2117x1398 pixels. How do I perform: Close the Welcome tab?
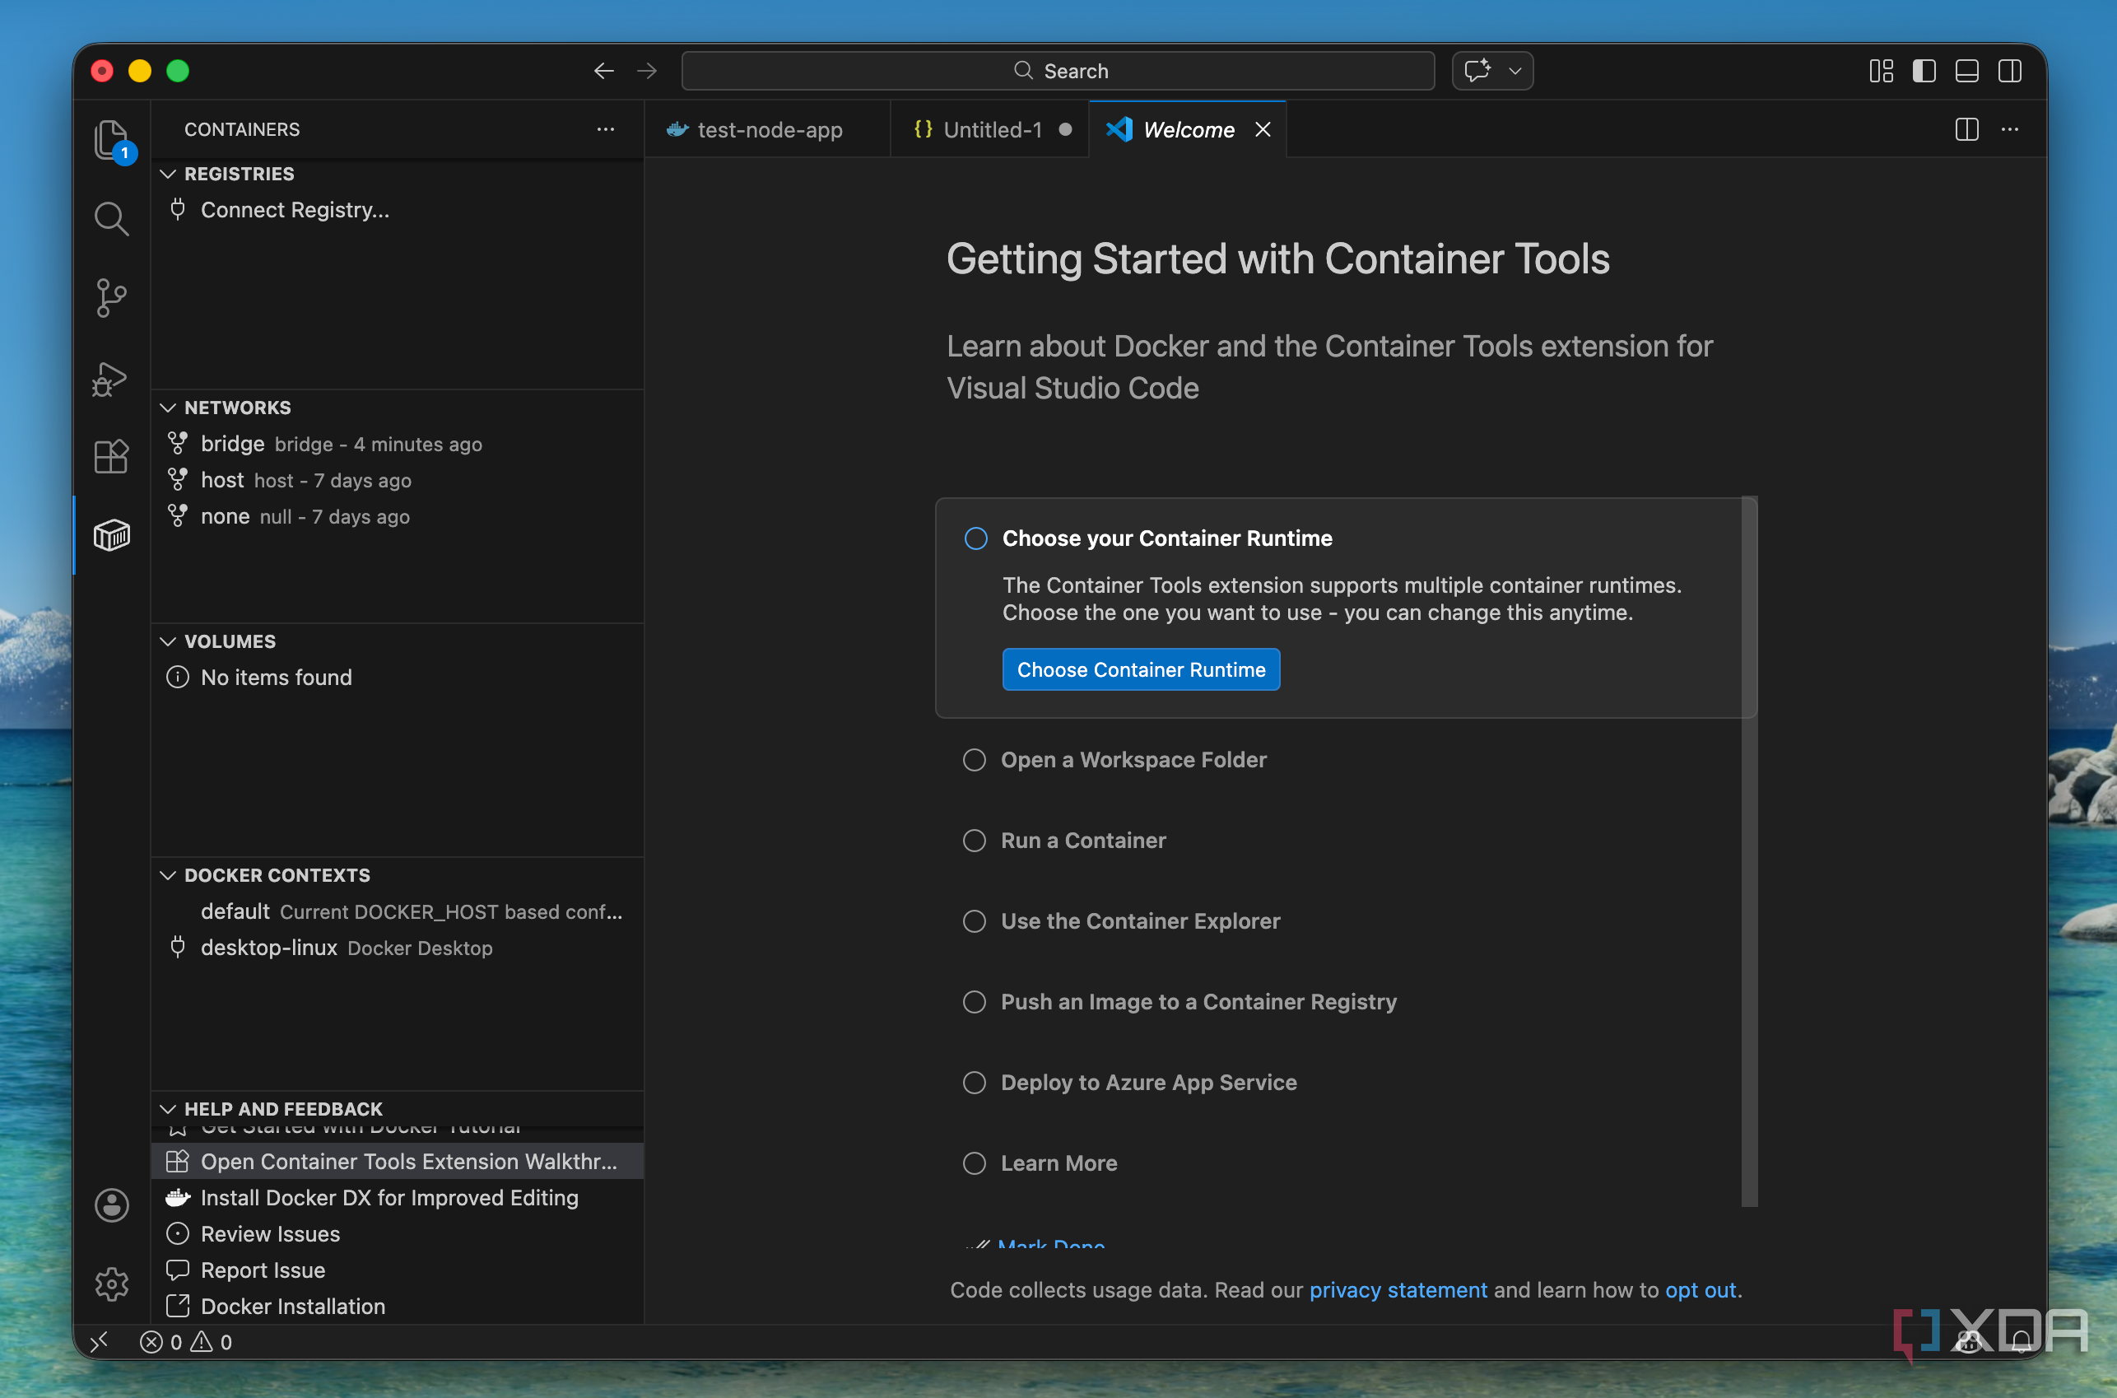1263,130
